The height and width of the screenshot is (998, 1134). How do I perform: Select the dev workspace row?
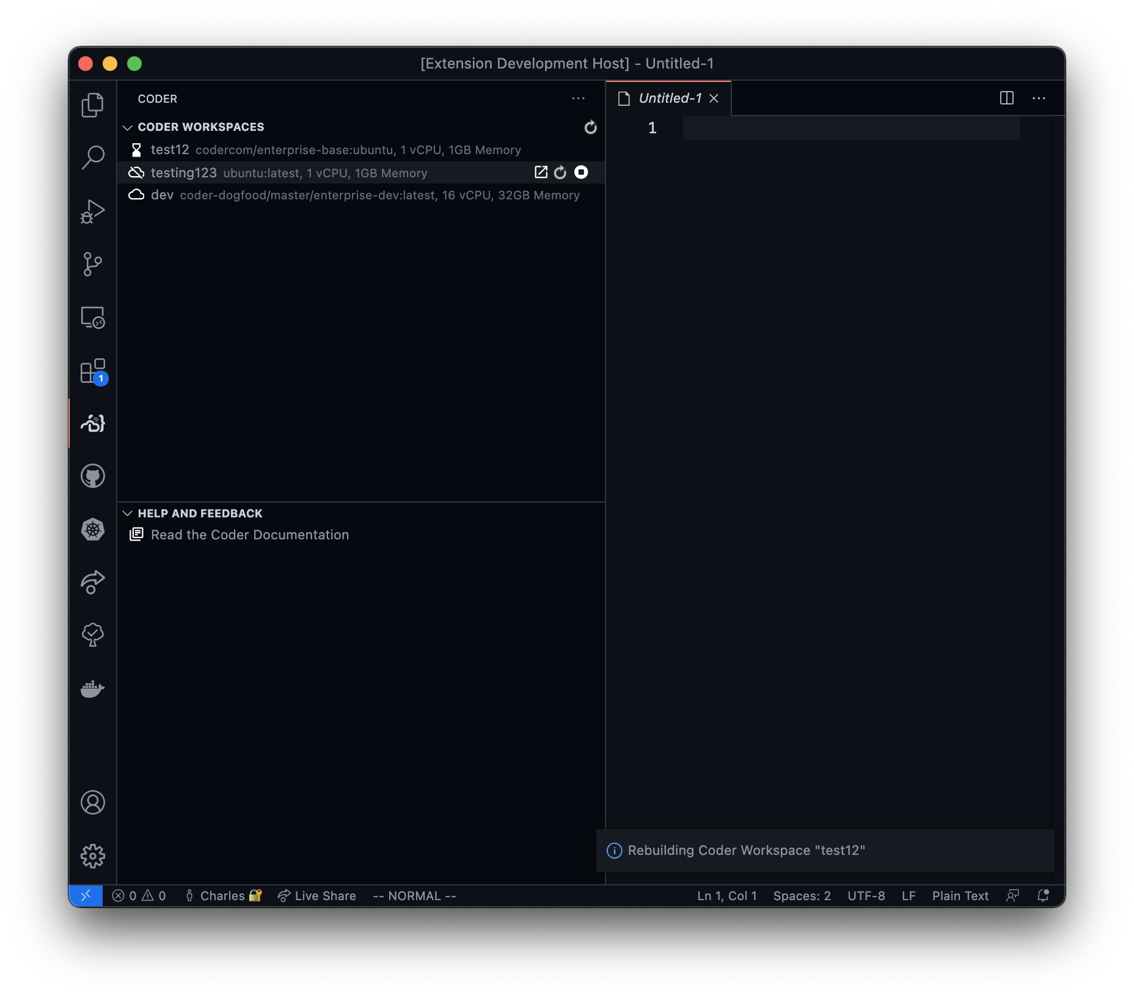click(360, 195)
